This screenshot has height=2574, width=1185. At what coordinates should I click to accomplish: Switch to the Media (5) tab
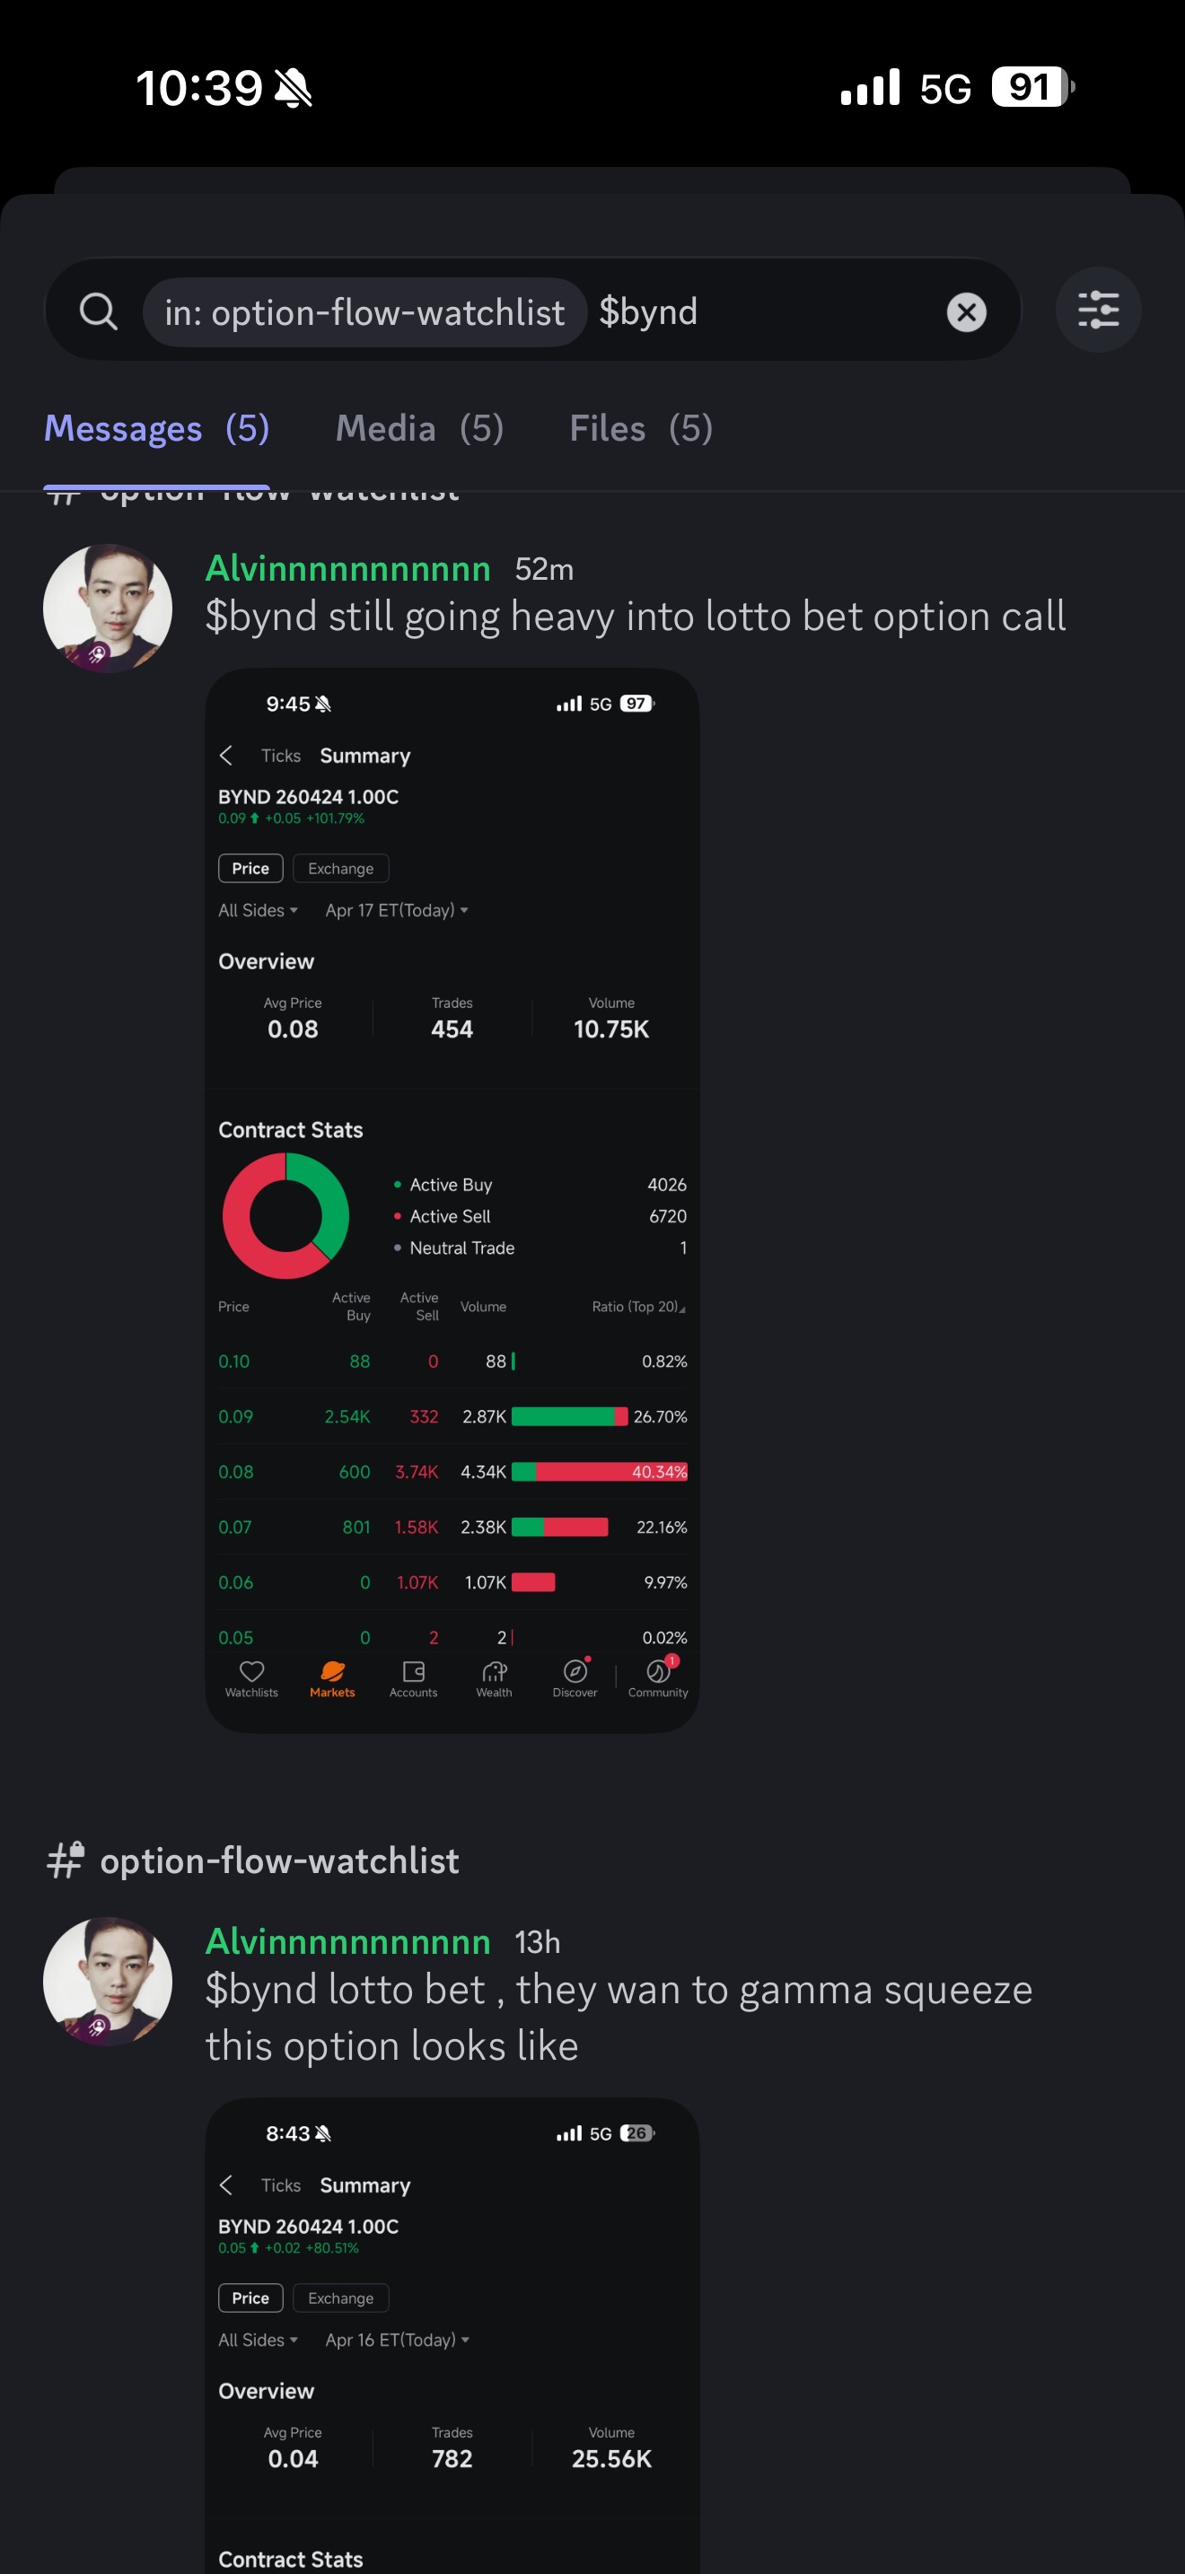pos(419,429)
